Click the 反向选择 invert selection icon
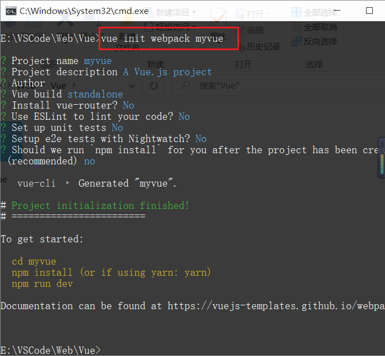Viewport: 385px width, 356px height. [296, 41]
